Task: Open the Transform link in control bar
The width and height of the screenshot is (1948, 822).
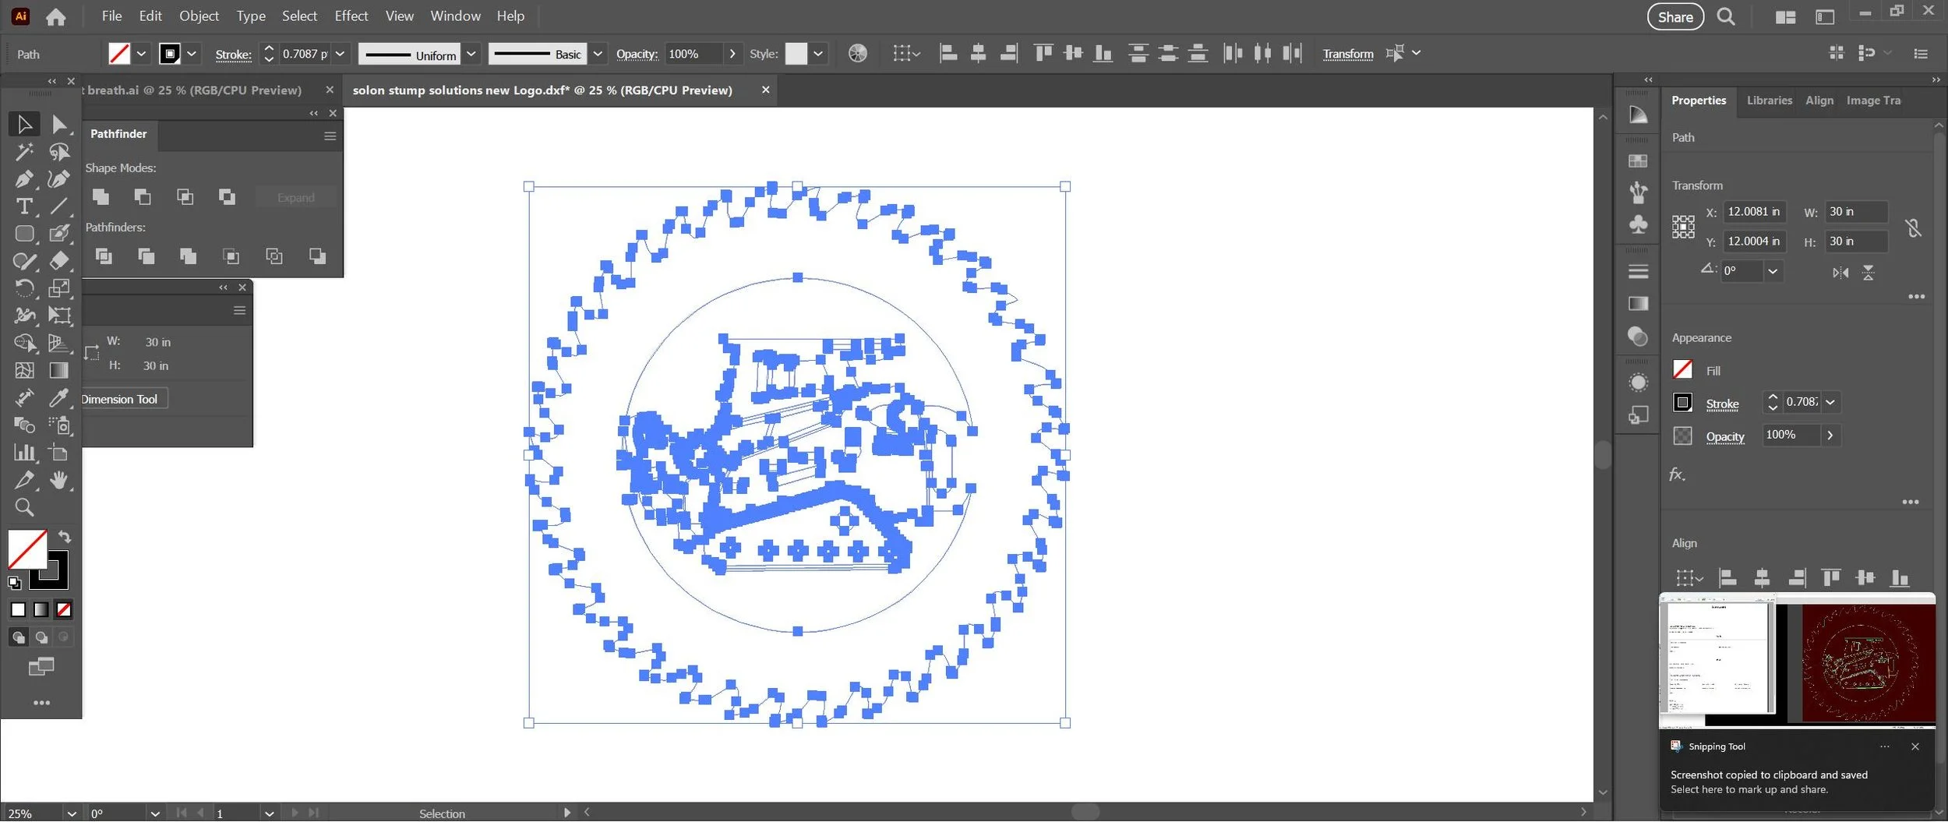Action: (1347, 54)
